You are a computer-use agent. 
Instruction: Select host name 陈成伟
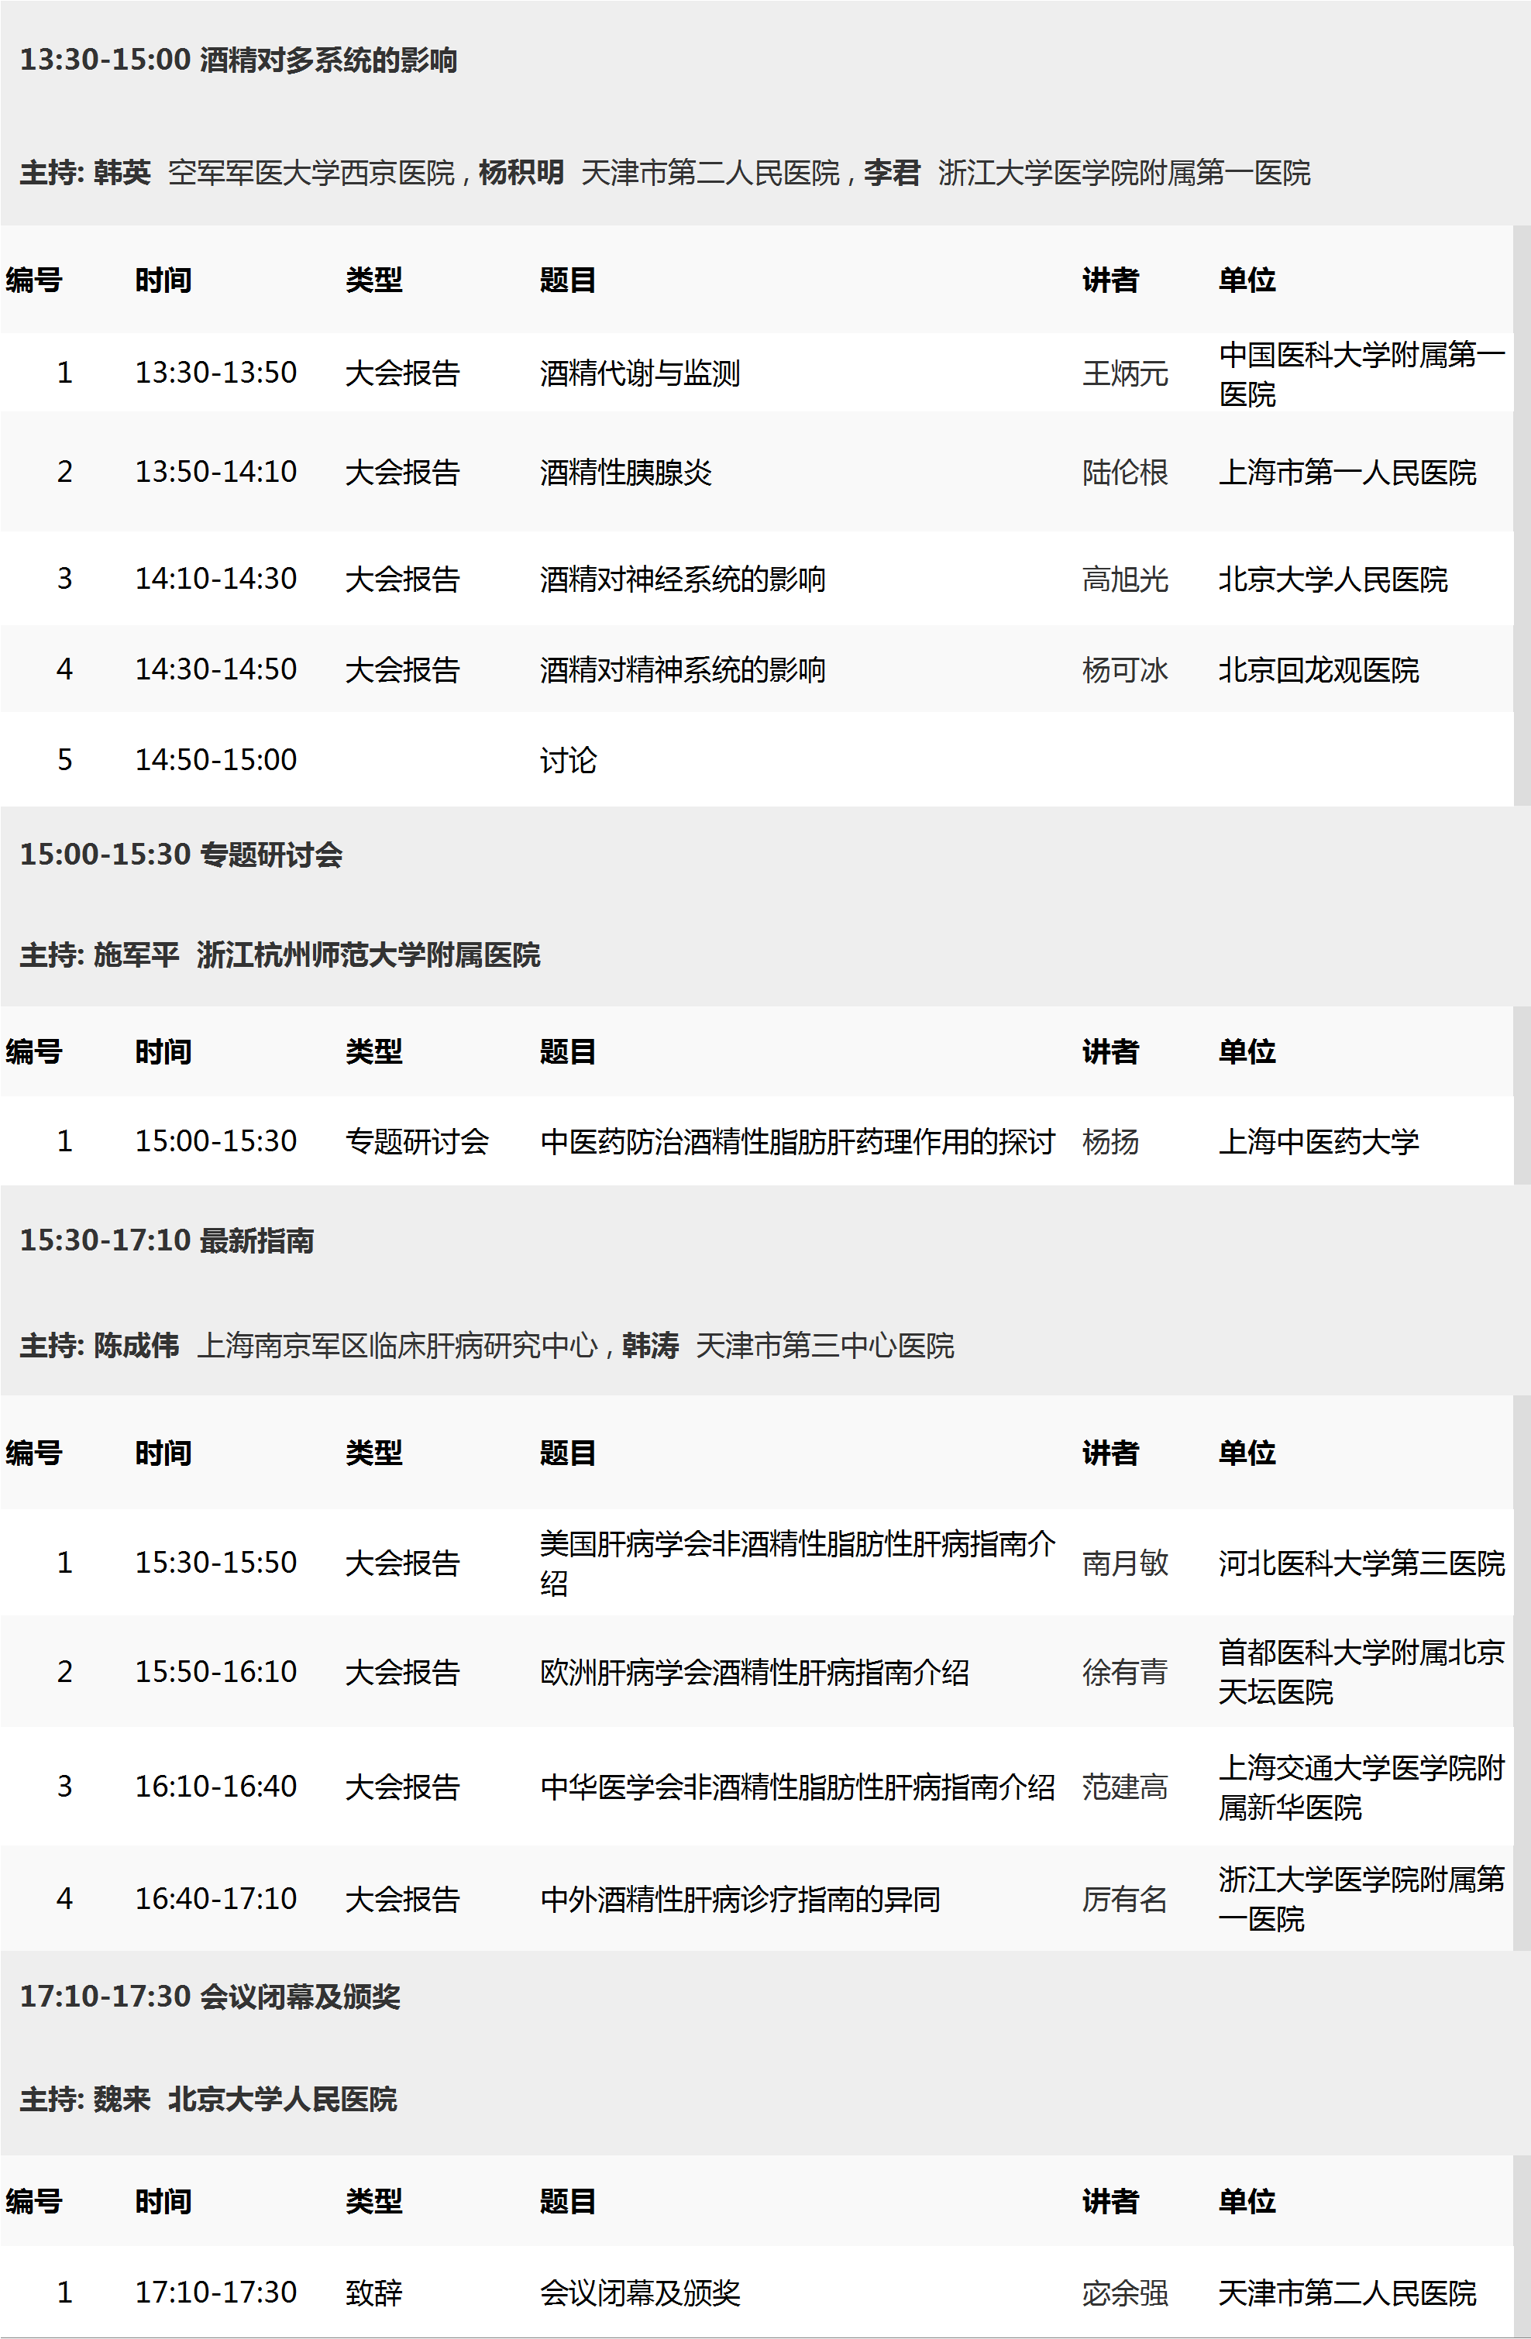coord(136,1346)
